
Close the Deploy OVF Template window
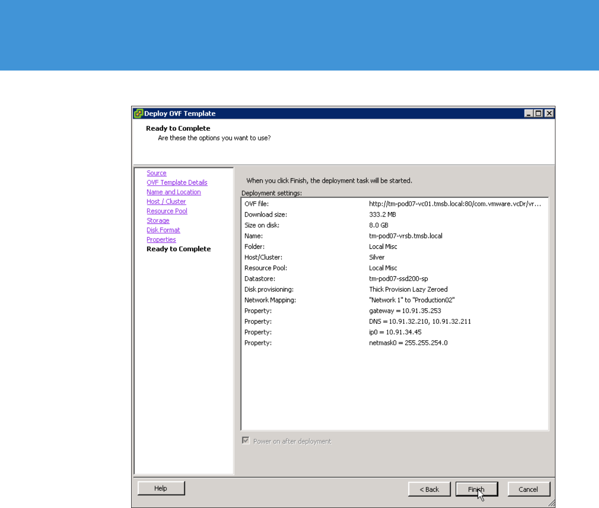[x=549, y=113]
